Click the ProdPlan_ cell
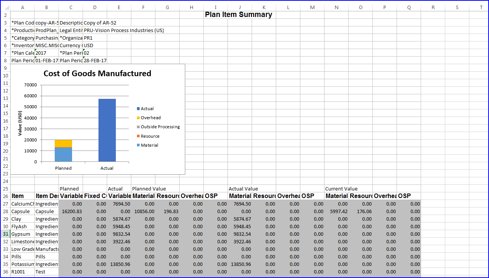 [46, 30]
